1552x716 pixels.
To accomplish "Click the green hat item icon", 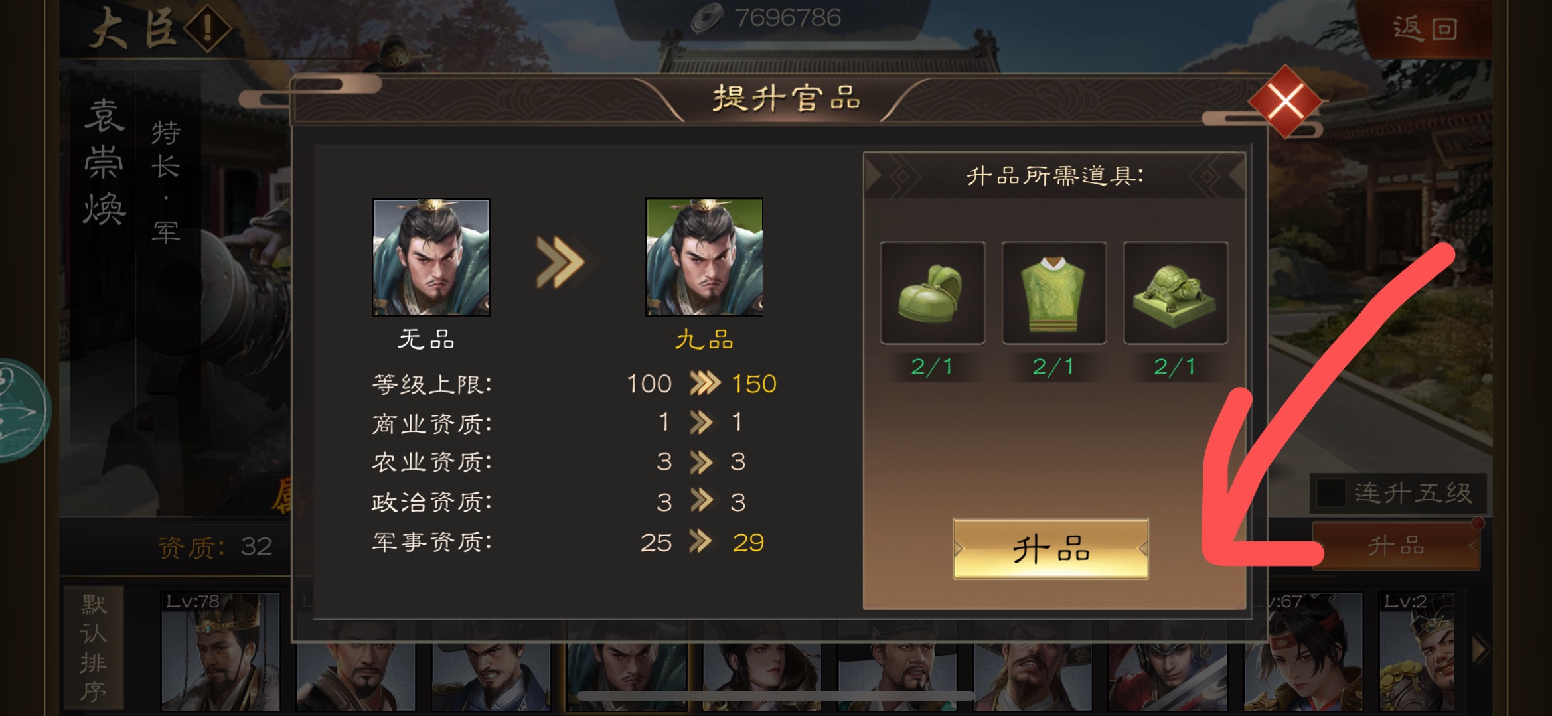I will 932,293.
